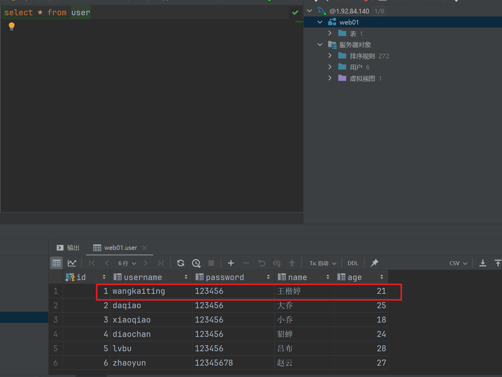
Task: Click the green inspection checkmark
Action: click(295, 13)
